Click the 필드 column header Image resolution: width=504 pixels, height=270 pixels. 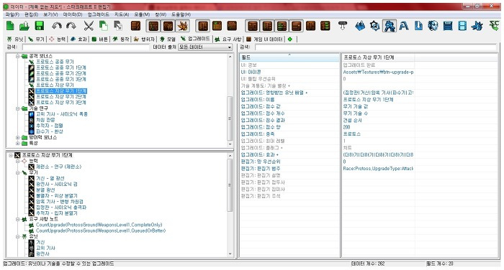[x=289, y=57]
